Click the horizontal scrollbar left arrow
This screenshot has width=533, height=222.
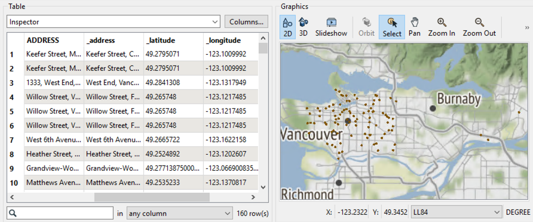(x=13, y=197)
